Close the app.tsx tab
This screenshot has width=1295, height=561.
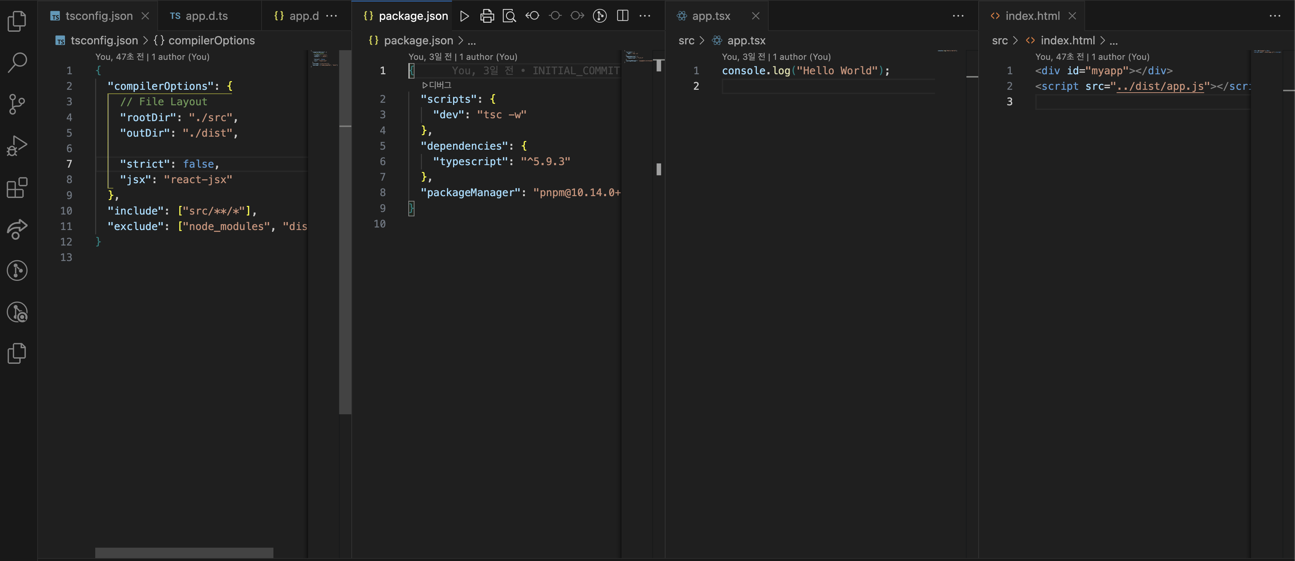click(x=756, y=16)
